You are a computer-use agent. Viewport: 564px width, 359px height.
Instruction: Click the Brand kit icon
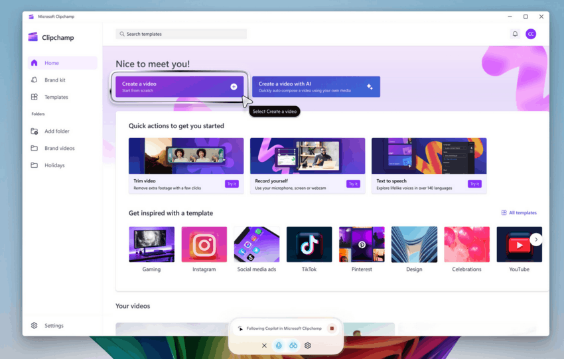pyautogui.click(x=34, y=80)
